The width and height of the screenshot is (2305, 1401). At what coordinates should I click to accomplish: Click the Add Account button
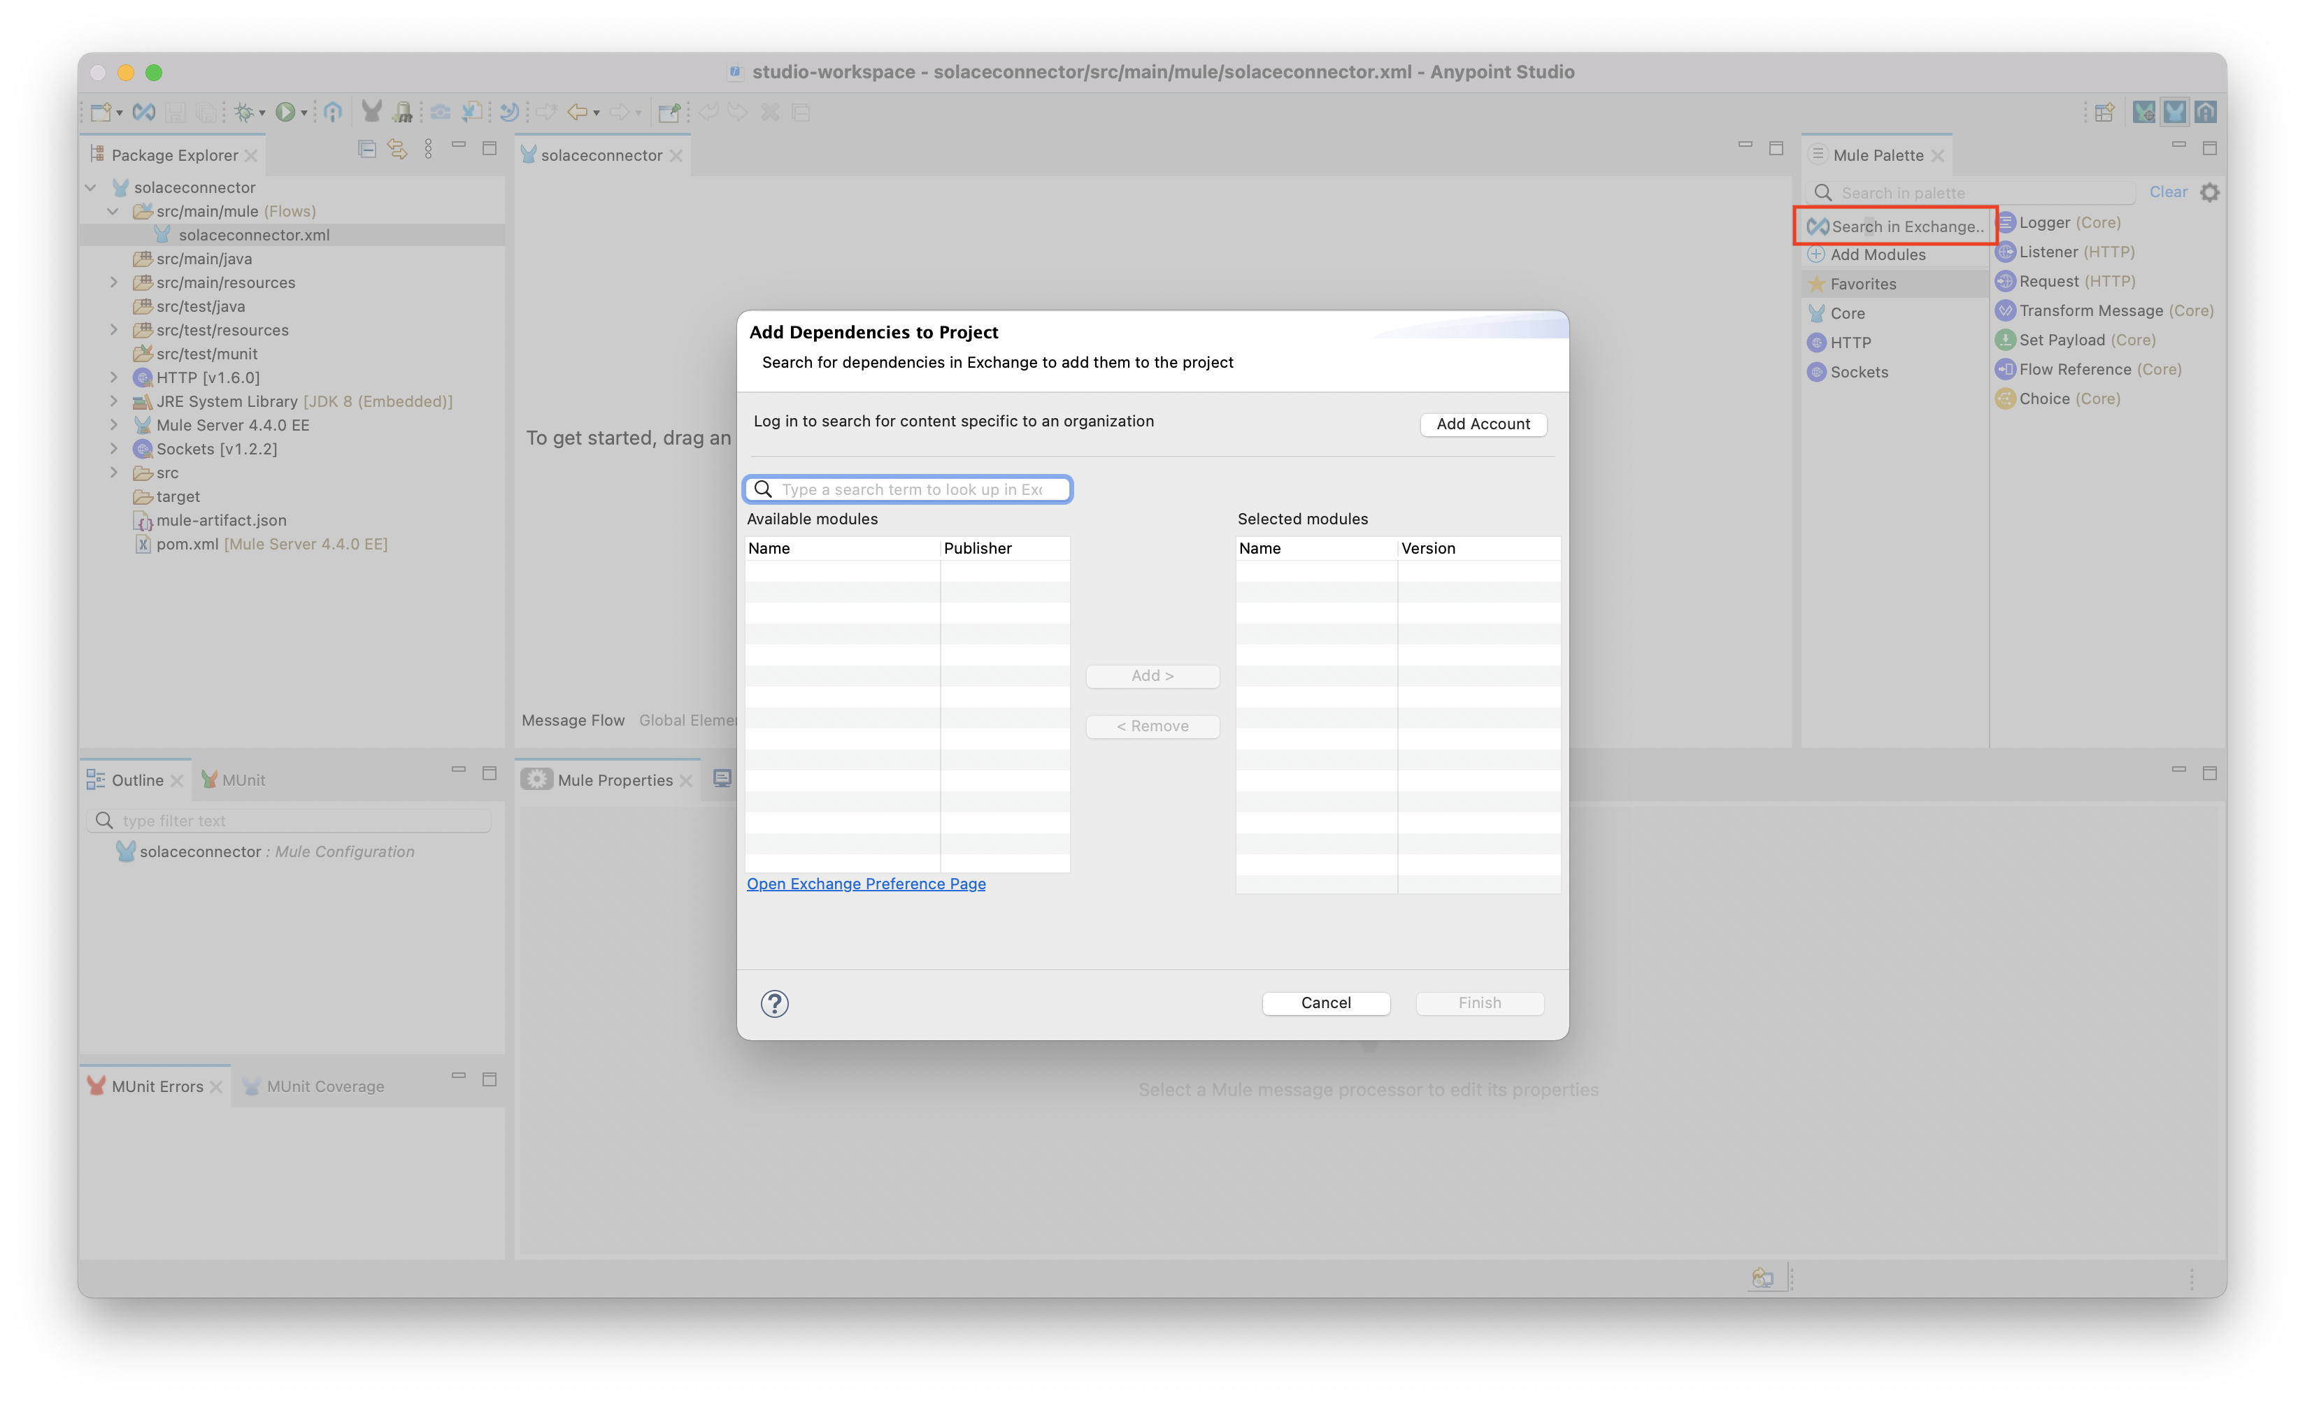click(1483, 424)
